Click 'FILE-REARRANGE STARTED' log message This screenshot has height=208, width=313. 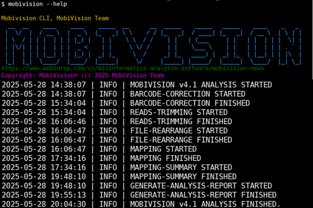(x=179, y=131)
